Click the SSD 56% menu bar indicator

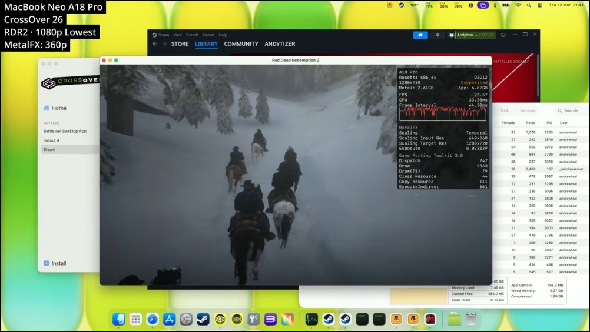[458, 5]
